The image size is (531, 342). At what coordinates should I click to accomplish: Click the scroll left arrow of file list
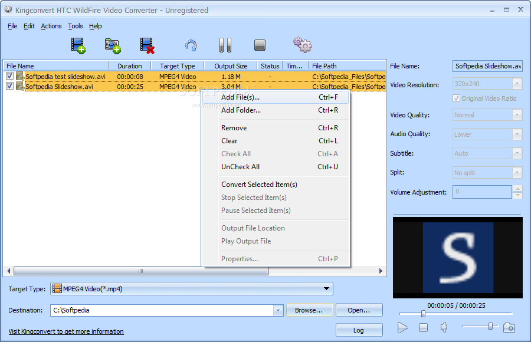9,271
